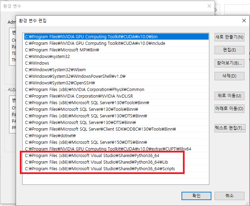
Task: Select the CUDA v10.0\include path entry
Action: tap(116, 43)
